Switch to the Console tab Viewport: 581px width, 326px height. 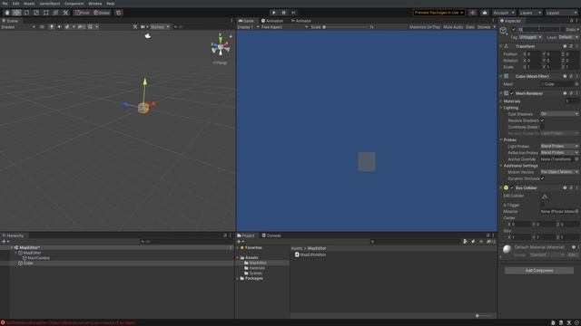point(271,235)
